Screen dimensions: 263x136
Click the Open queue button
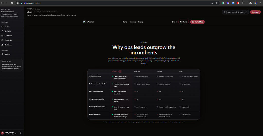255,12
